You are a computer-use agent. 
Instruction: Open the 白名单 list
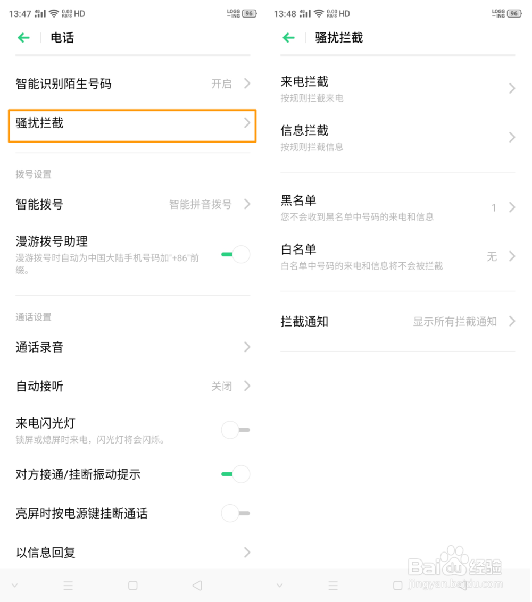coord(397,256)
